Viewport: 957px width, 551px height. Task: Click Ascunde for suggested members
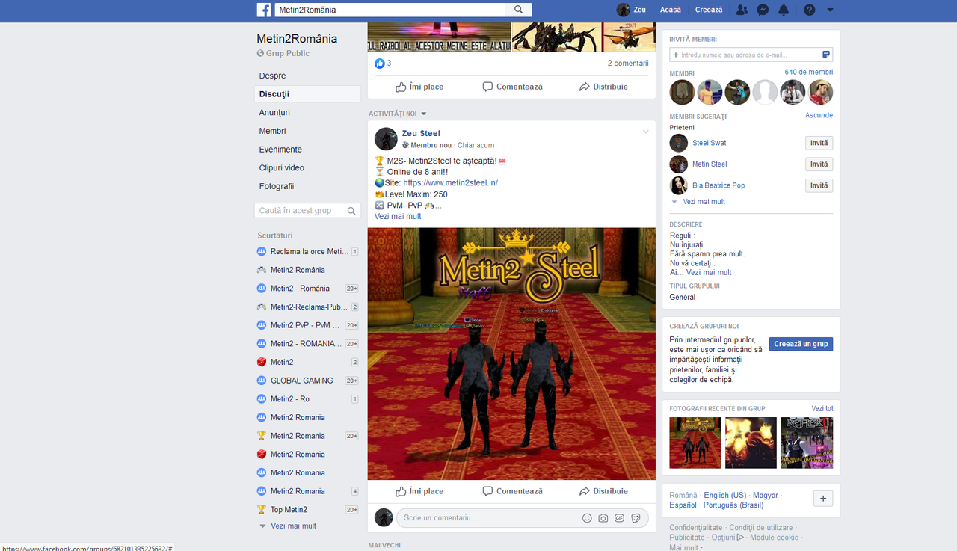click(x=819, y=116)
